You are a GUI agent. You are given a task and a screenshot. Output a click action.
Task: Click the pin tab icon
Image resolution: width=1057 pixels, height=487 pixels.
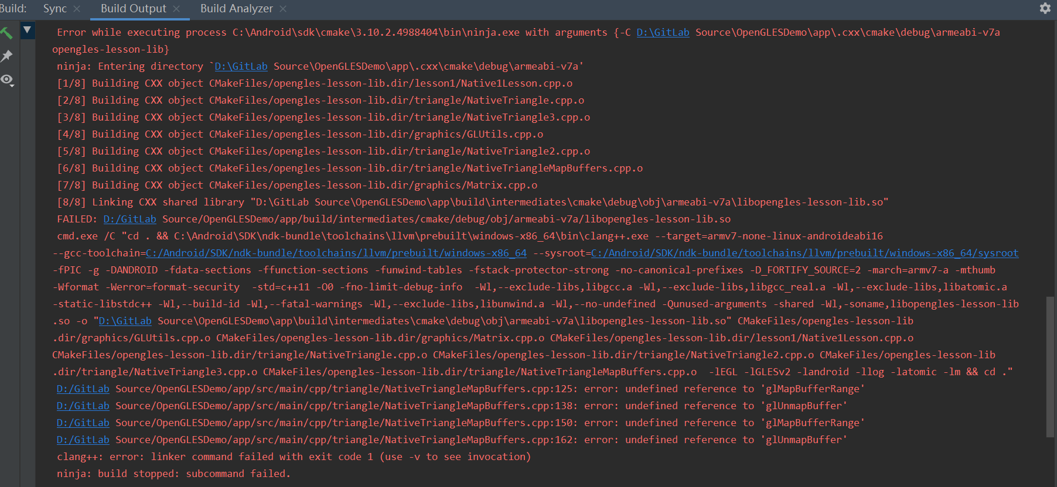point(6,56)
